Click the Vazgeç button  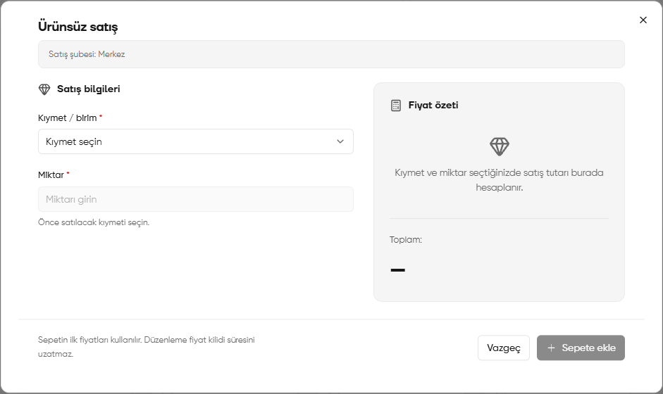click(x=504, y=348)
